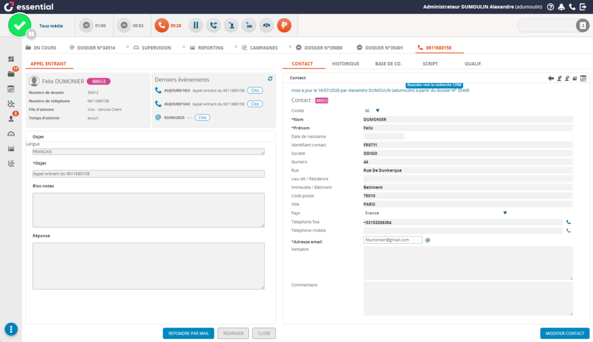This screenshot has height=342, width=593.
Task: Toggle the small pause badge on the status button
Action: [x=31, y=34]
